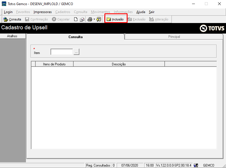
Task: Click the date 07/06/2020 in status bar
Action: [x=130, y=165]
